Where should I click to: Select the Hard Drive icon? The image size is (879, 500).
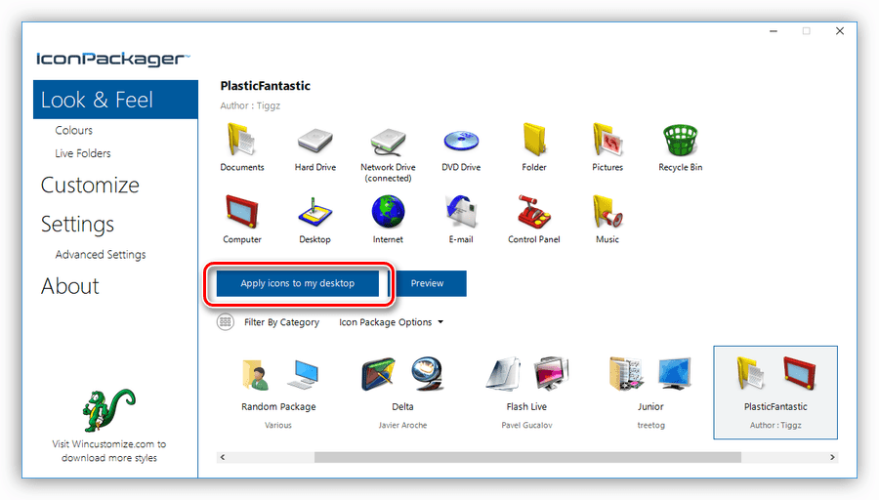[x=315, y=140]
